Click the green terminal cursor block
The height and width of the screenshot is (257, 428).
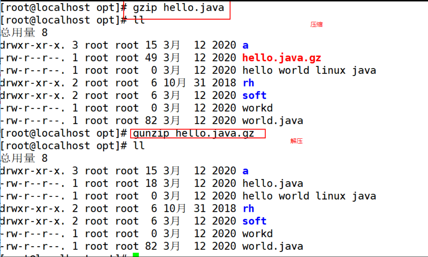[x=135, y=255]
